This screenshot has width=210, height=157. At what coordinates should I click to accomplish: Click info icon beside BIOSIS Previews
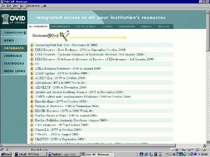pos(31,111)
